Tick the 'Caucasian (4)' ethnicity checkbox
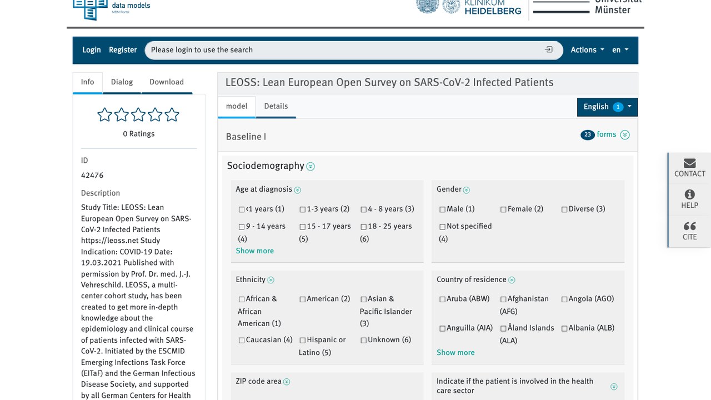The height and width of the screenshot is (400, 711). pyautogui.click(x=242, y=340)
